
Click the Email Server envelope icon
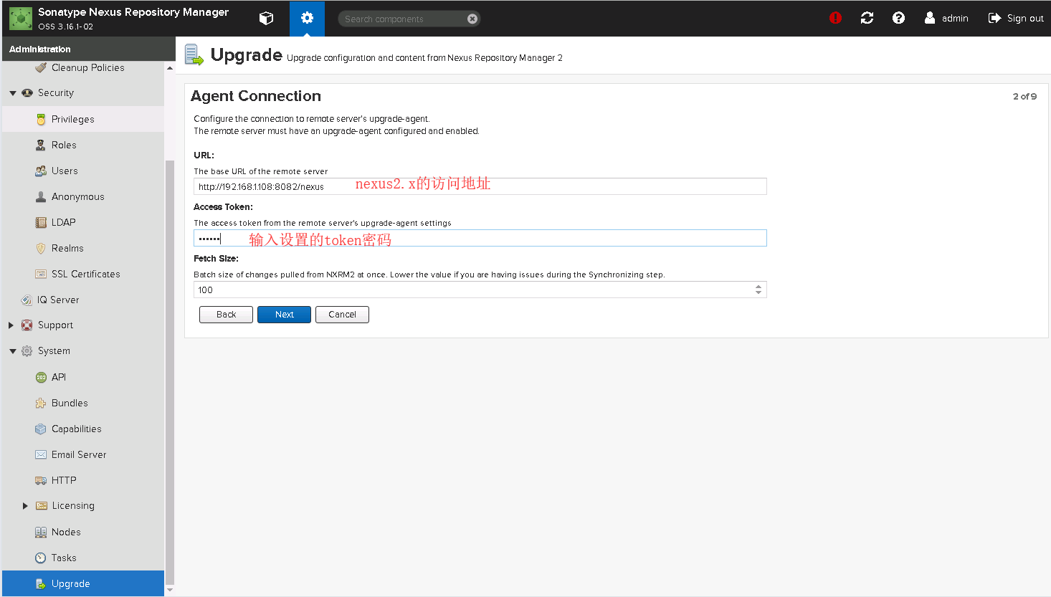(x=41, y=454)
